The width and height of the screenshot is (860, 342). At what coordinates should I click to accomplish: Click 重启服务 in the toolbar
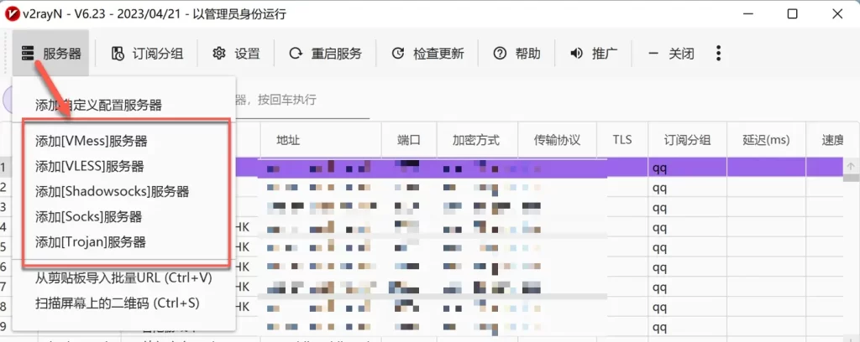coord(325,53)
